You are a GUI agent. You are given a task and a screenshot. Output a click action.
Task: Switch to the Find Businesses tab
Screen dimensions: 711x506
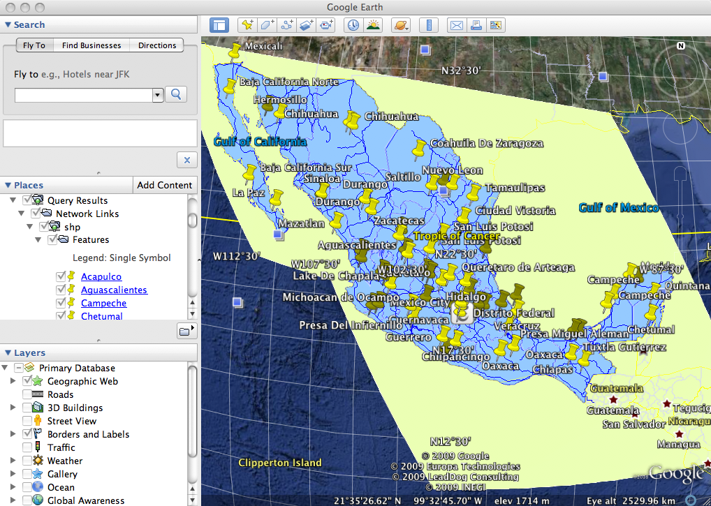[91, 45]
